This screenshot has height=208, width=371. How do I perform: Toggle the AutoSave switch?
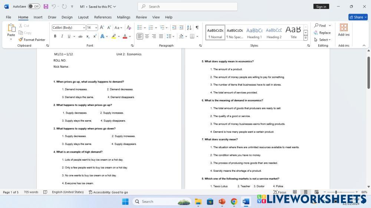[x=34, y=7]
